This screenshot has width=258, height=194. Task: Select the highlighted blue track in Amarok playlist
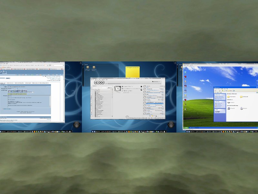pyautogui.click(x=155, y=103)
